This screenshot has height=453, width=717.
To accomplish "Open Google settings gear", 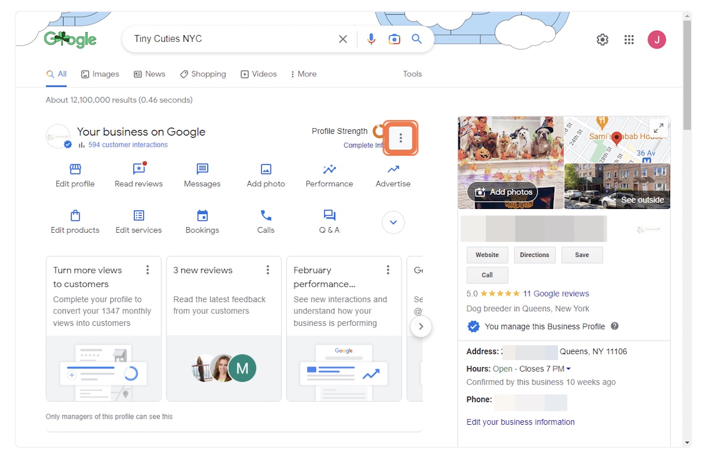I will point(602,40).
